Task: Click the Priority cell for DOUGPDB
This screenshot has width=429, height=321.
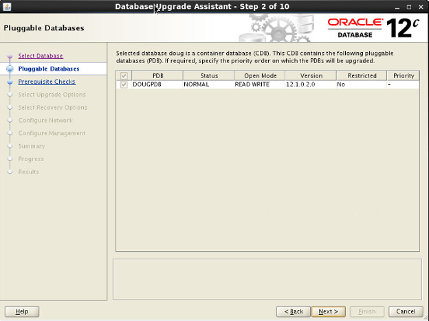Action: tap(402, 84)
